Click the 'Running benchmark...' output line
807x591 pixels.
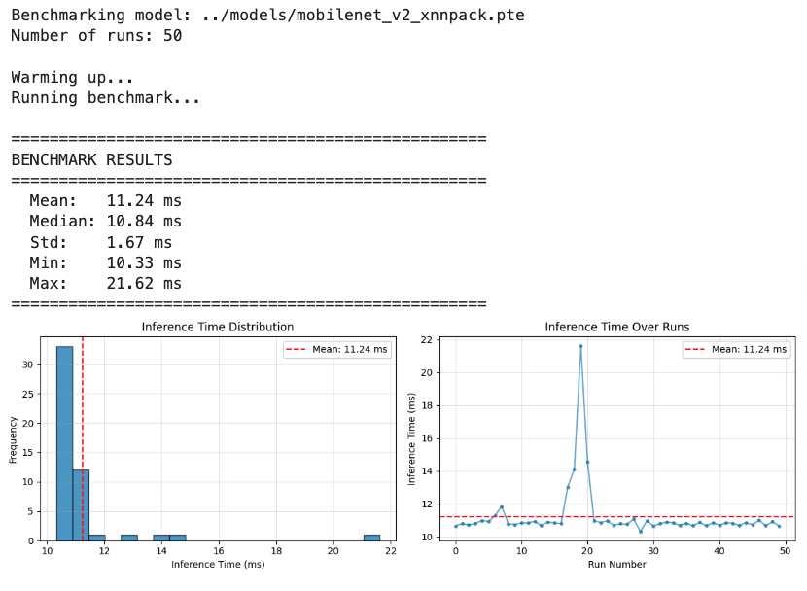tap(106, 98)
